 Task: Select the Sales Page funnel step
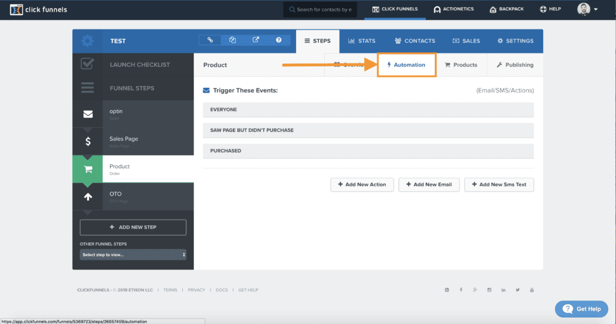coord(133,141)
